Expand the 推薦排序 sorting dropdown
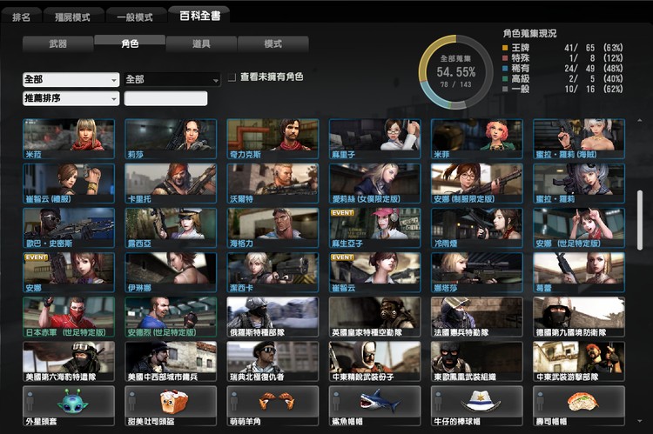 tap(71, 98)
